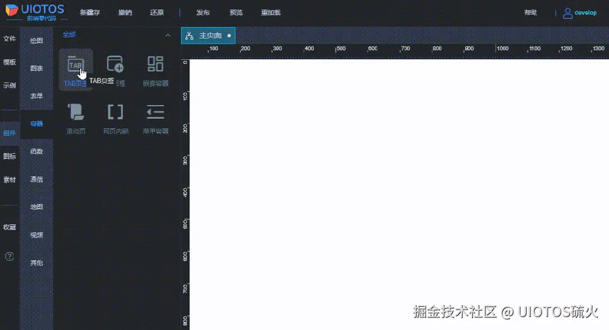Open the 绘图 component category
Viewport: 609px width, 330px height.
click(36, 40)
